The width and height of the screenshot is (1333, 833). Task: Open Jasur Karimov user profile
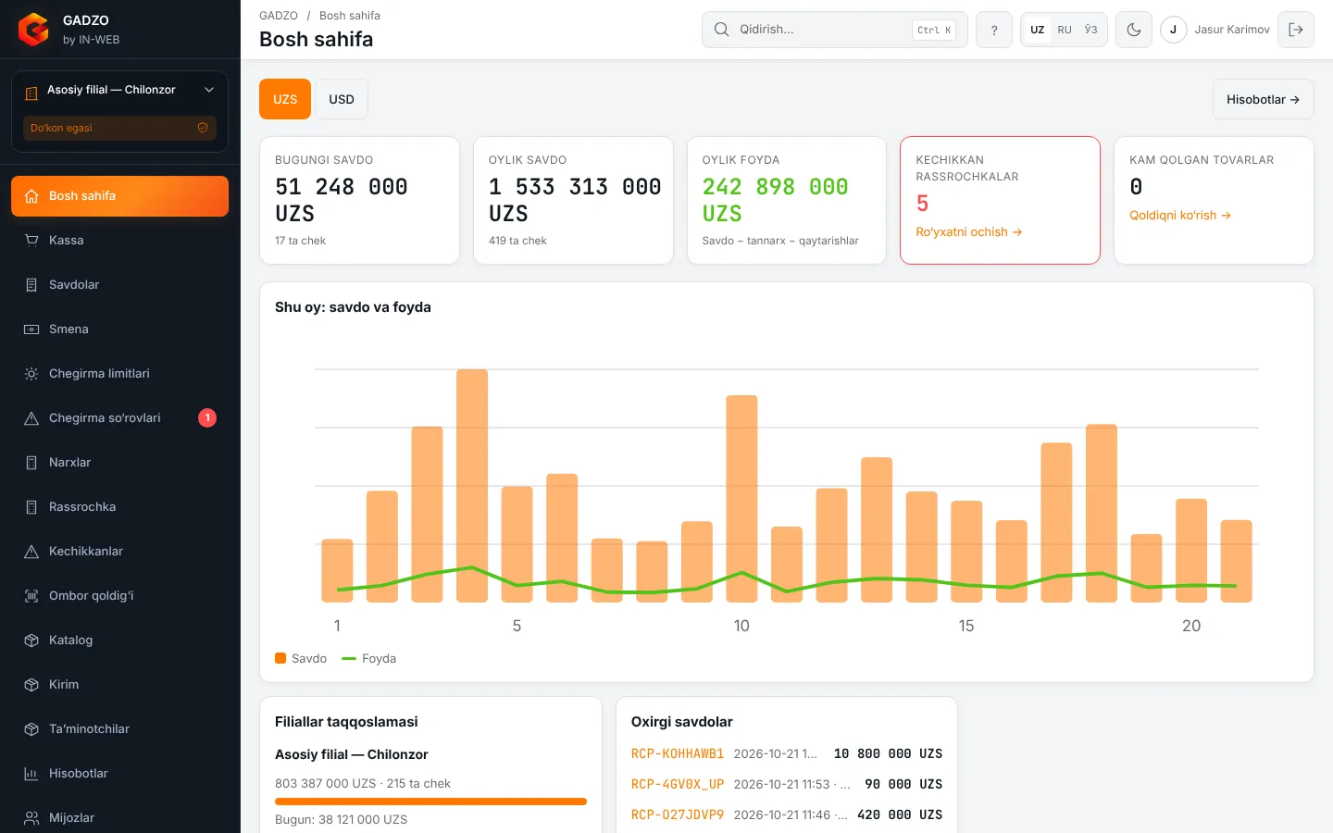point(1215,30)
